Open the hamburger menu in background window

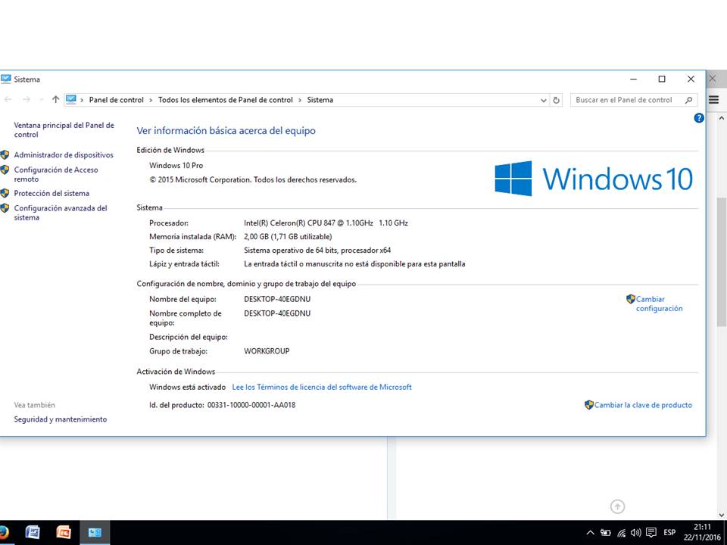713,100
